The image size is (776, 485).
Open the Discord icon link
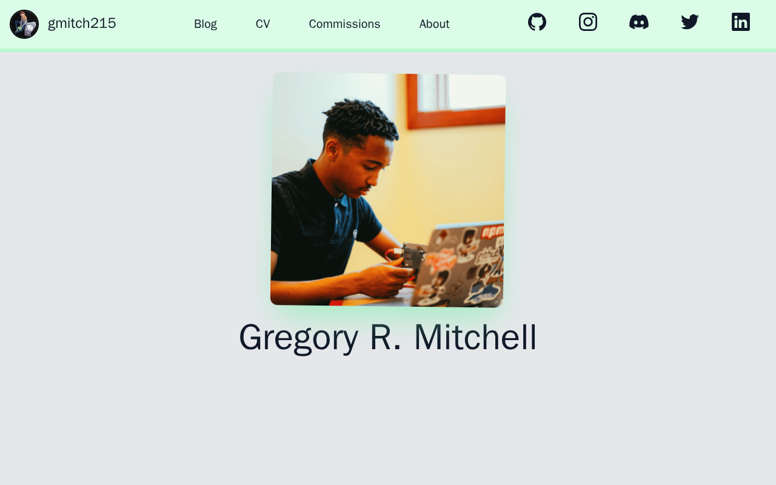coord(639,22)
